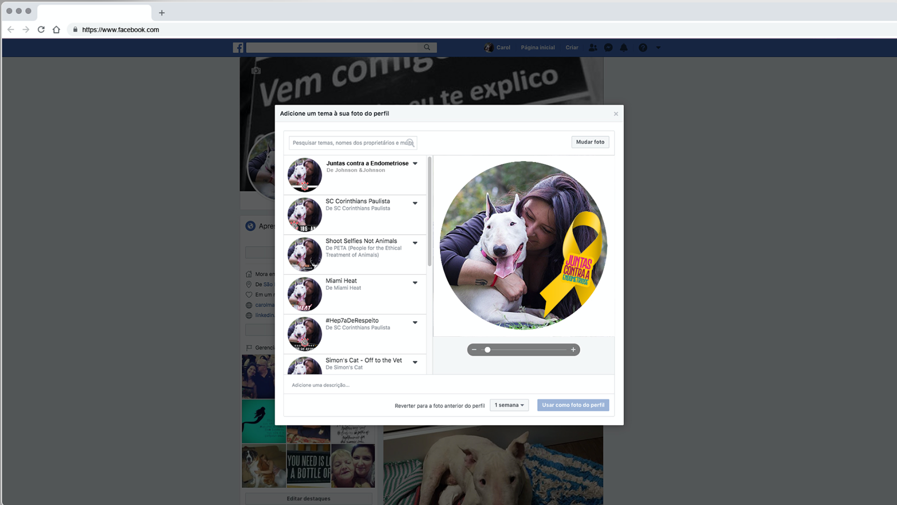Open the notifications bell
The height and width of the screenshot is (505, 897).
pos(624,48)
